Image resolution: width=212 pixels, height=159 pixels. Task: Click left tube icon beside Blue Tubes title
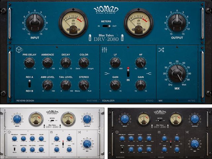[90, 37]
